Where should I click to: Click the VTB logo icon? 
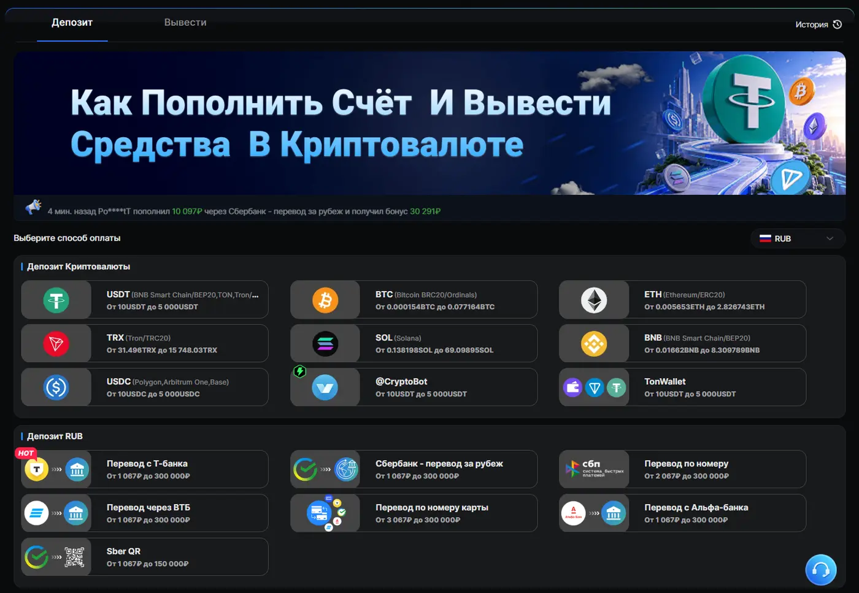point(37,513)
